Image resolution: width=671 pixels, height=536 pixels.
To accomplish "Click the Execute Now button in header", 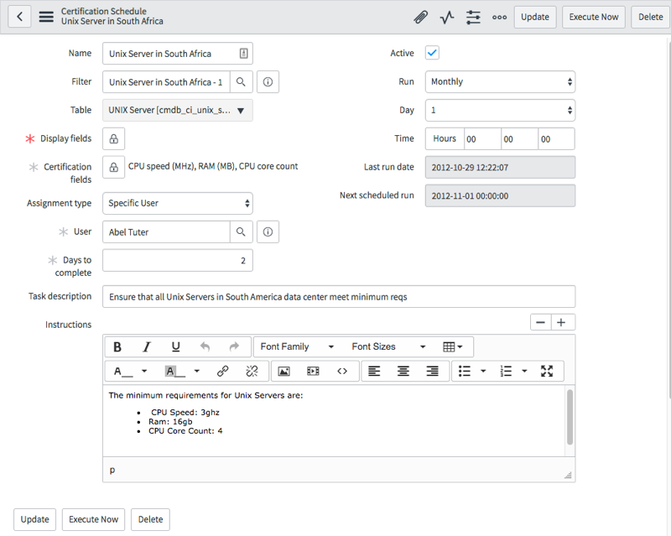I will 593,17.
